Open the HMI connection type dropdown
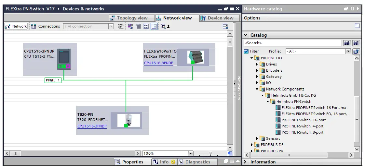 point(111,27)
